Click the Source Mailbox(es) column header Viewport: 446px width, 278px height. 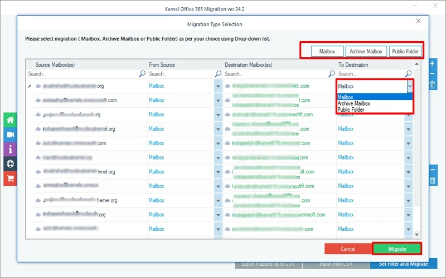coord(55,64)
